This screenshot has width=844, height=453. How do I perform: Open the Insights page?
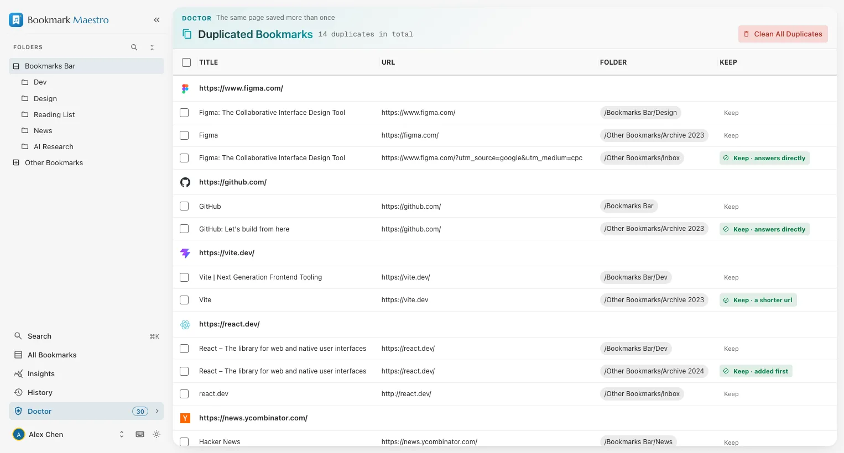click(86, 373)
